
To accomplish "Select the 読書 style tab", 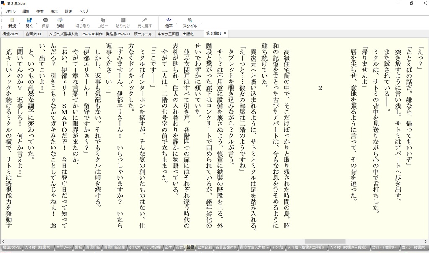I will pyautogui.click(x=190, y=248).
